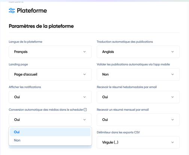The image size is (189, 155).
Task: Open Afficher les notifications dropdown
Action: [50, 97]
